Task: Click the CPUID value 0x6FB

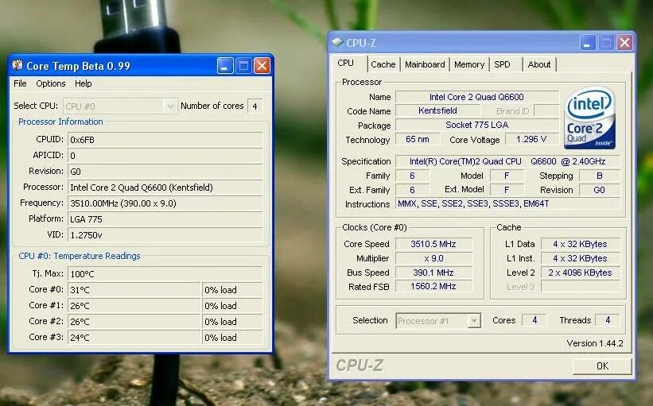Action: [165, 140]
